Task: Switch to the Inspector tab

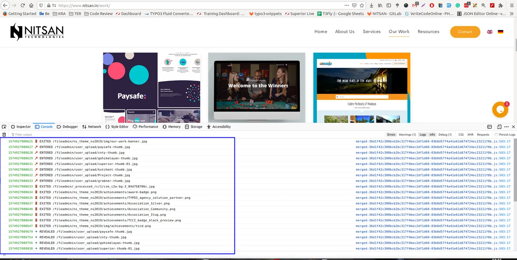Action: pos(21,127)
